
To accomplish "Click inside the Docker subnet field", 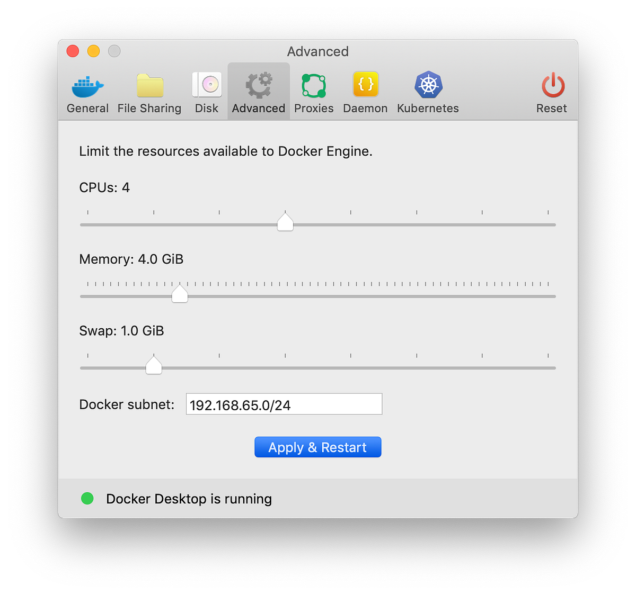I will 284,404.
